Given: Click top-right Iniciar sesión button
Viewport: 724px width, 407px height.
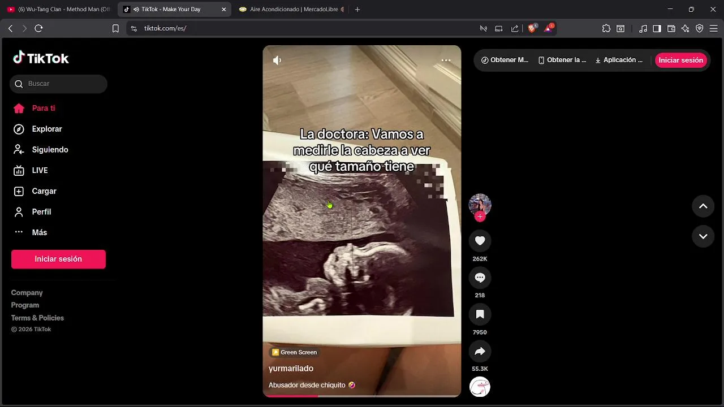Looking at the screenshot, I should click(680, 60).
